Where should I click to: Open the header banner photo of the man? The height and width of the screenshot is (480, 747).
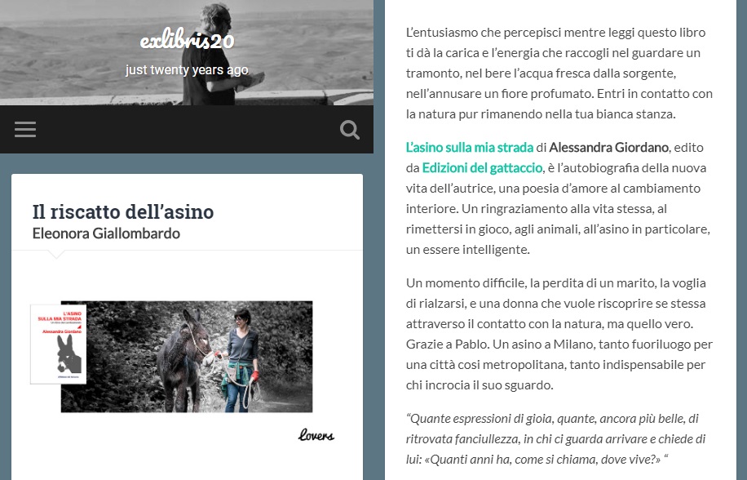(187, 52)
